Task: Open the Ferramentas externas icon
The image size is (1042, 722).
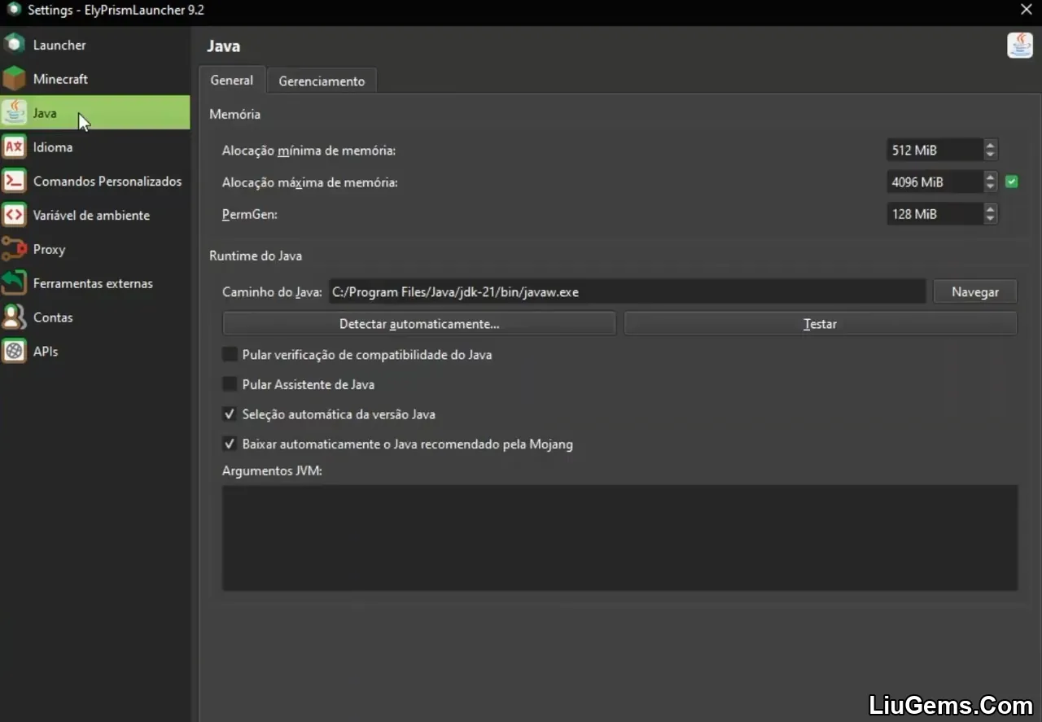Action: [14, 283]
